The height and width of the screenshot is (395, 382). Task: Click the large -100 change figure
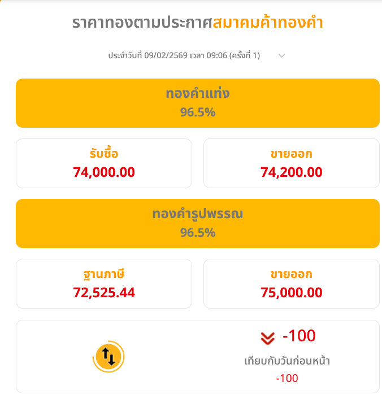(299, 336)
